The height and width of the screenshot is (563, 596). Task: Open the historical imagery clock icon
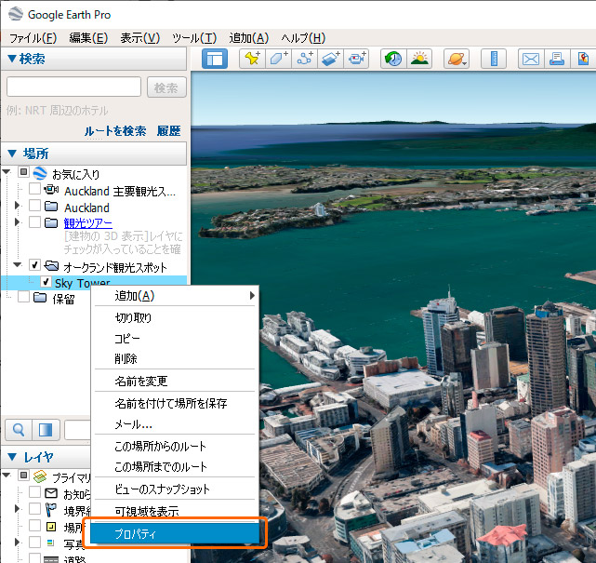393,59
